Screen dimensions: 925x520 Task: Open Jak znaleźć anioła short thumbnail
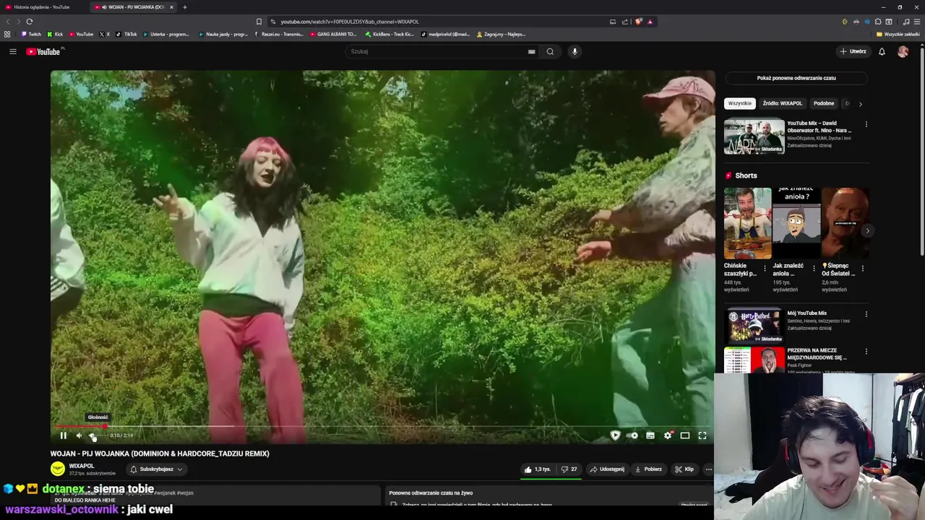pyautogui.click(x=796, y=223)
